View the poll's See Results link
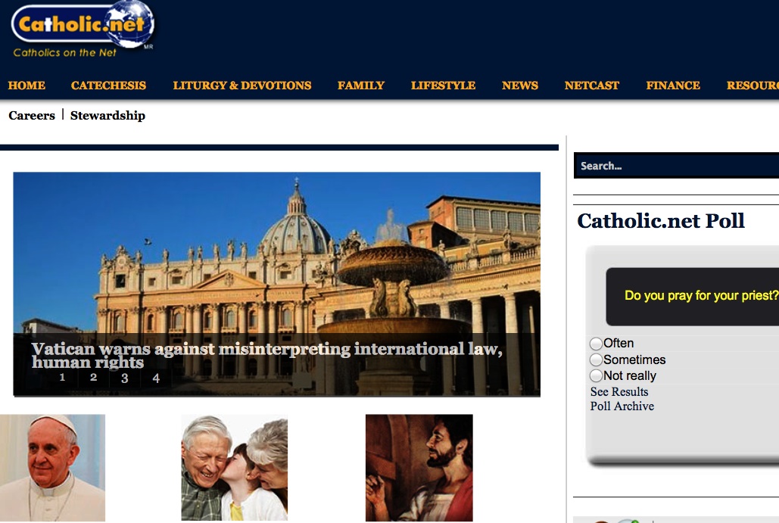This screenshot has height=523, width=779. point(619,392)
